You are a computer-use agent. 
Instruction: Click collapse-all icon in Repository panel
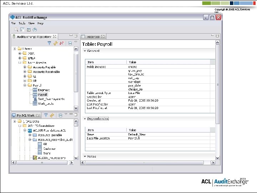70,43
